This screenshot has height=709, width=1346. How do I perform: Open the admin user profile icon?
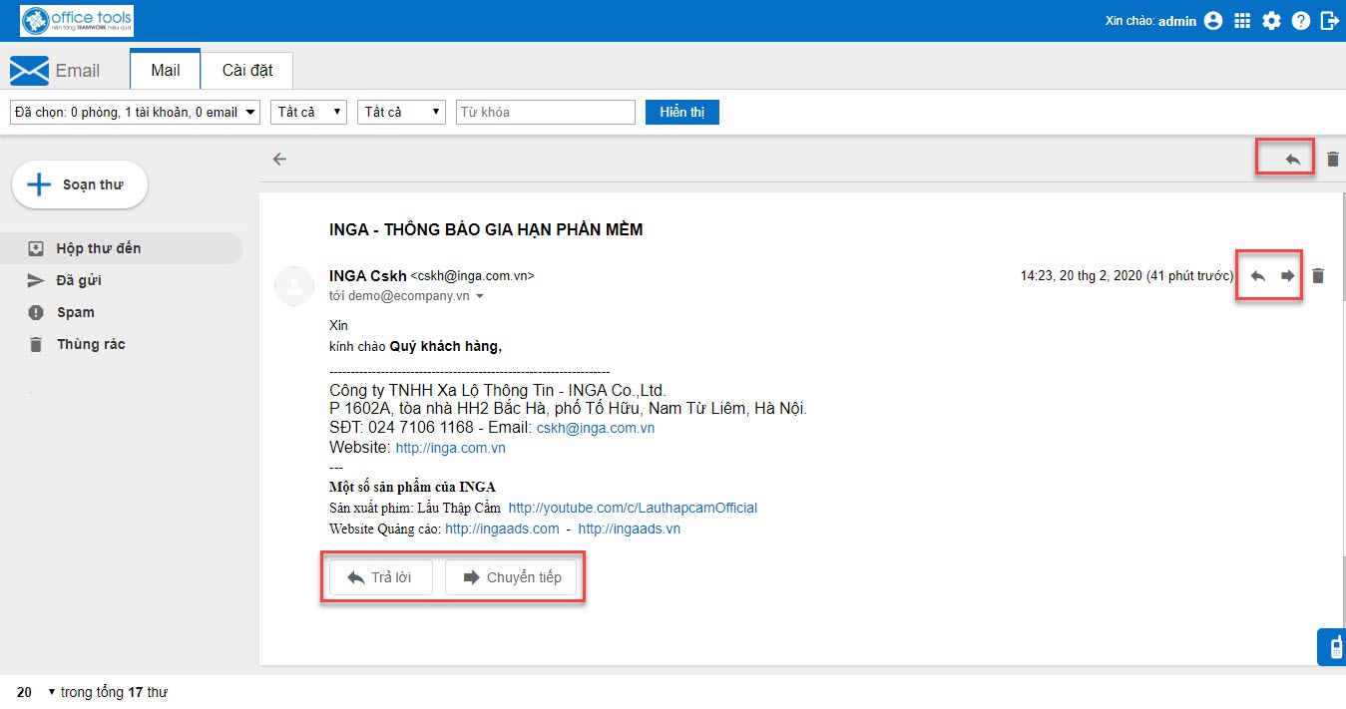(1213, 21)
